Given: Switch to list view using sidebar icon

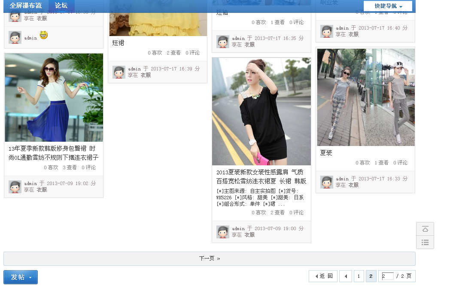Looking at the screenshot, I should click(425, 242).
